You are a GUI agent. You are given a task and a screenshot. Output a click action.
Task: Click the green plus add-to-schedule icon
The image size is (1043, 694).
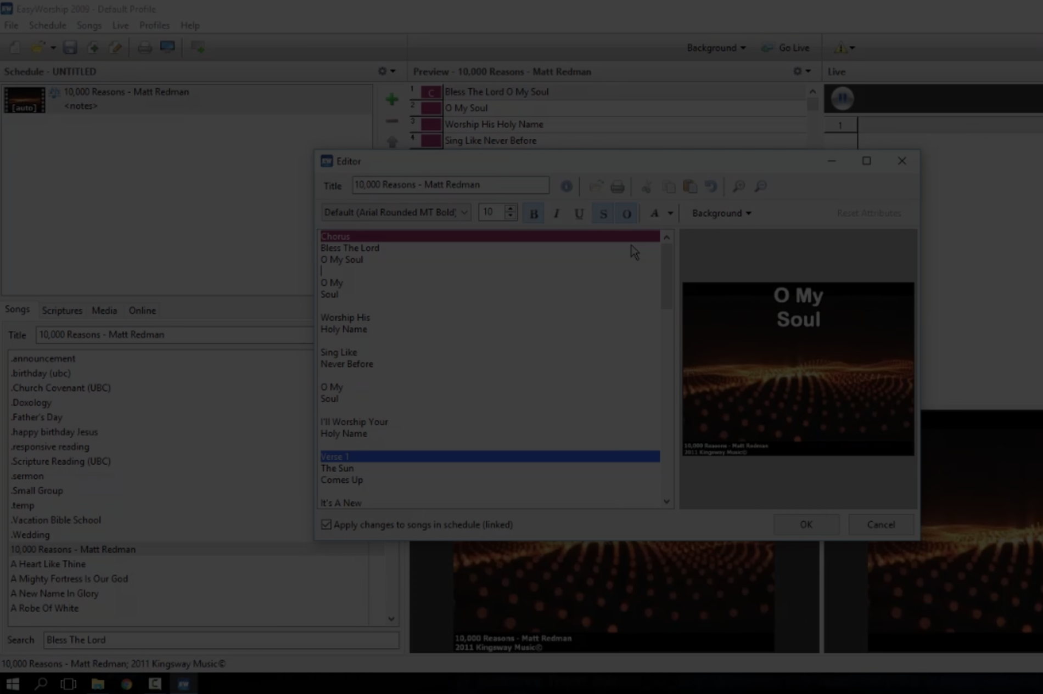tap(391, 99)
